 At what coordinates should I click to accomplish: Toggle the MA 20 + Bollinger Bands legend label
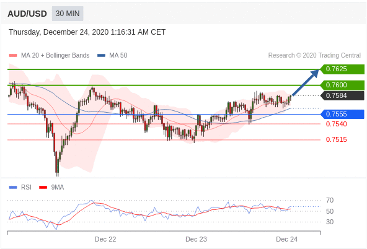coord(55,55)
